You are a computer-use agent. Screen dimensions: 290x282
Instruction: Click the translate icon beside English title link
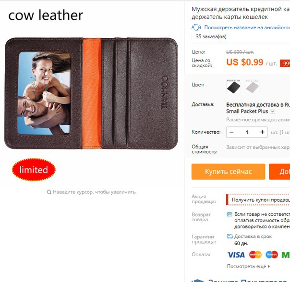tap(196, 27)
